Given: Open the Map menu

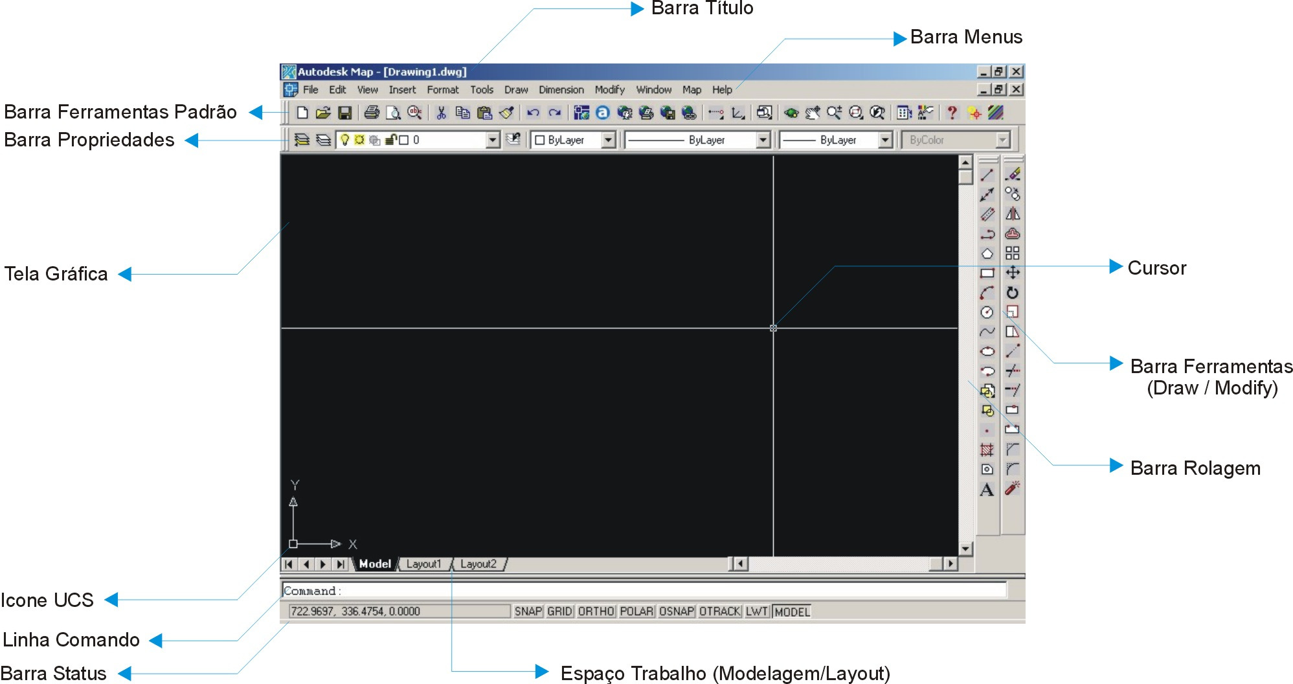Looking at the screenshot, I should [x=691, y=90].
